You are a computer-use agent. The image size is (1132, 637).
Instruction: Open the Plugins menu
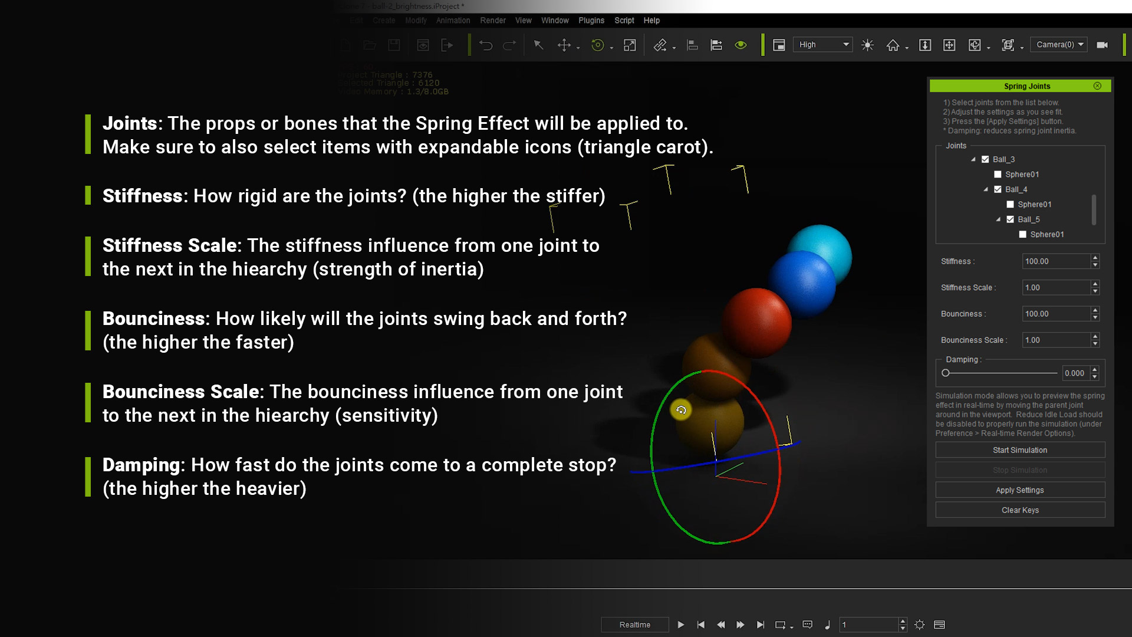(x=591, y=20)
